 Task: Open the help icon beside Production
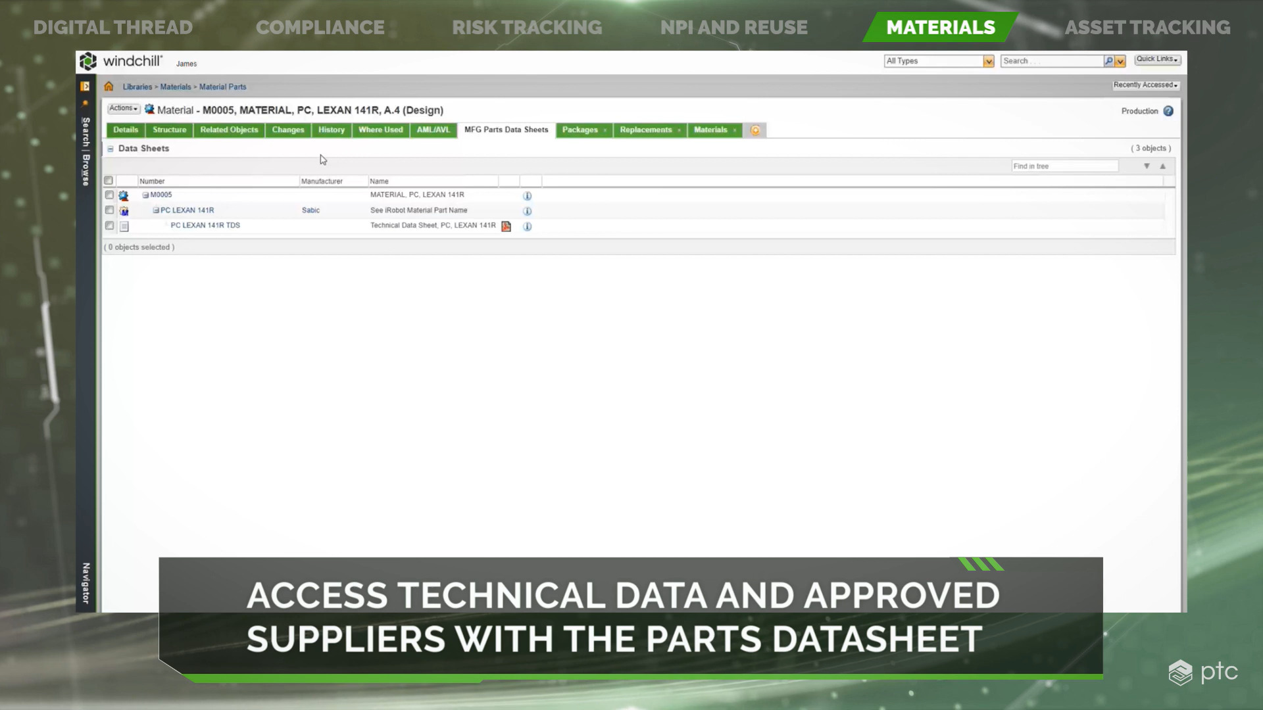click(x=1168, y=111)
